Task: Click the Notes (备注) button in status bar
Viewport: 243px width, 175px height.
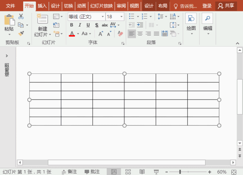Action: coord(69,172)
